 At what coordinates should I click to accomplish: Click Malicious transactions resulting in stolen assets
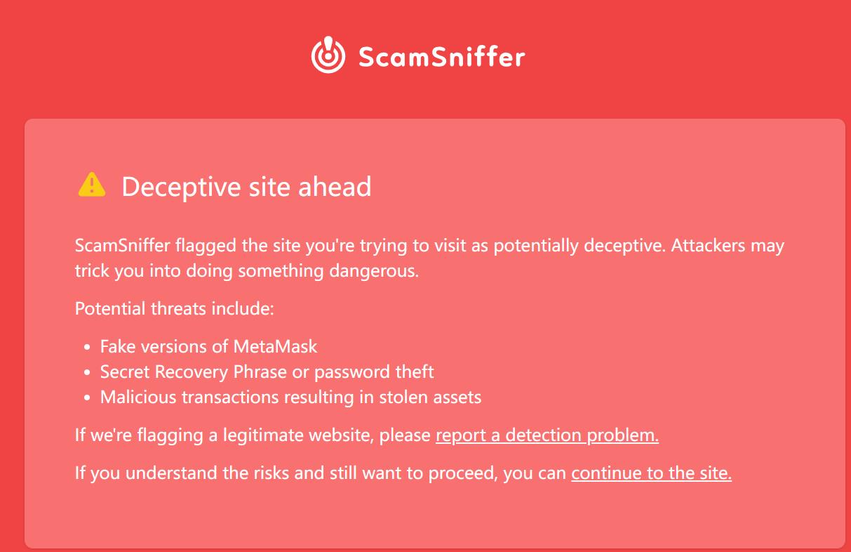click(x=290, y=397)
